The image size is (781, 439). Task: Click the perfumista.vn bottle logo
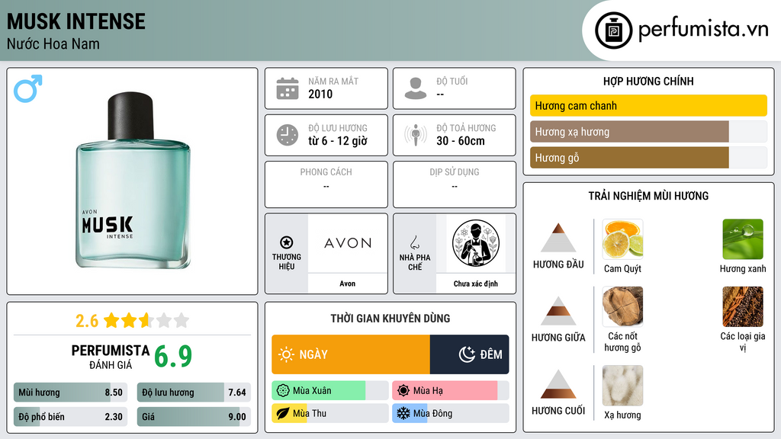pyautogui.click(x=613, y=30)
